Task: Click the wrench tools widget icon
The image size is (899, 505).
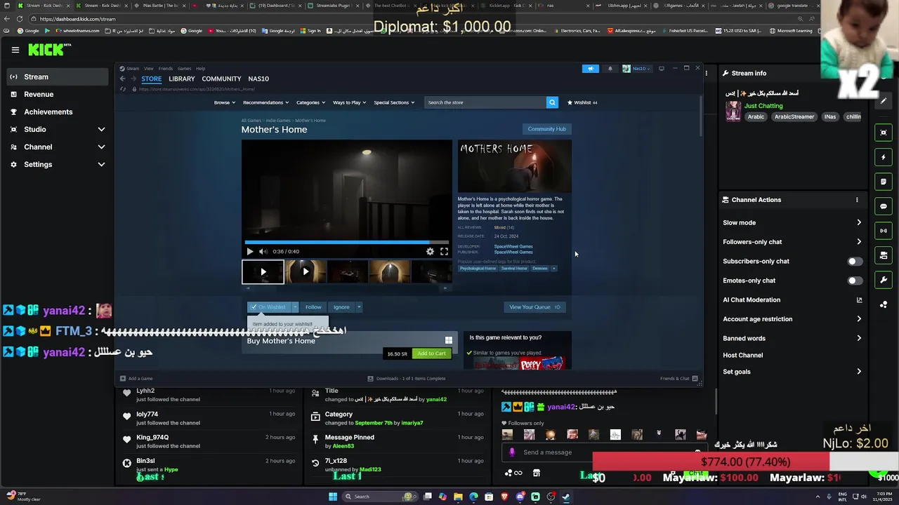Action: coord(884,280)
